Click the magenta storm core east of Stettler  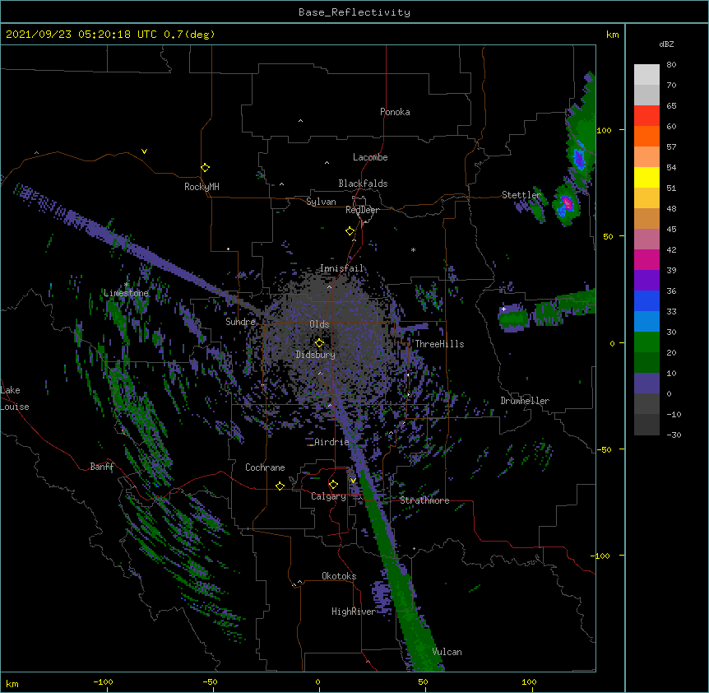pos(566,204)
